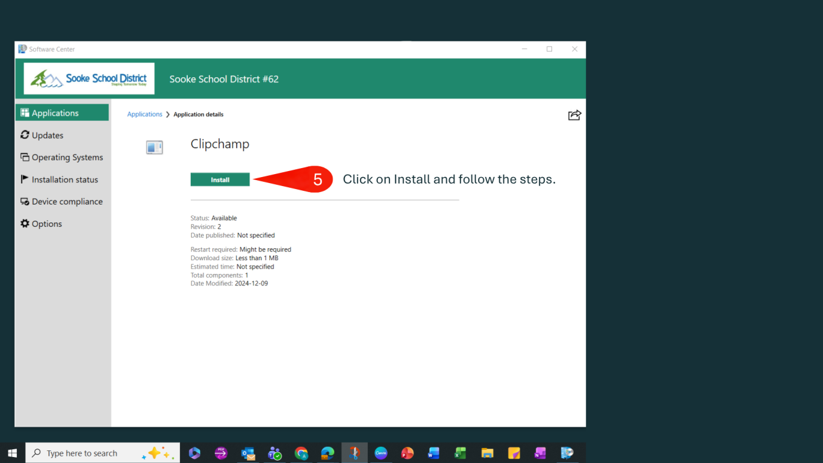The height and width of the screenshot is (463, 823).
Task: Open Microsoft Outlook from the taskbar
Action: [x=248, y=453]
